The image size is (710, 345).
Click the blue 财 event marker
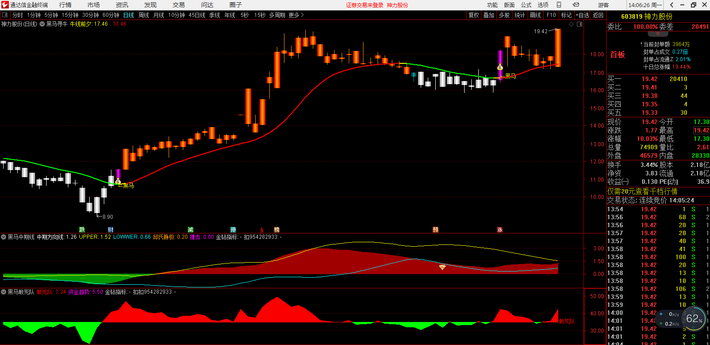(110, 229)
